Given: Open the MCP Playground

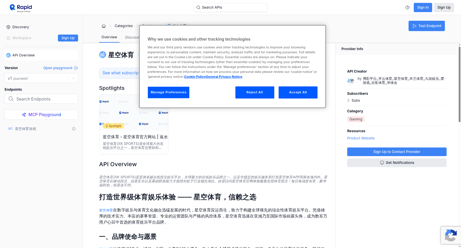Looking at the screenshot, I should pos(41,115).
